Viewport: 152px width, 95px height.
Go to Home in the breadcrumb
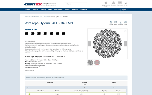pyautogui.click(x=26, y=17)
